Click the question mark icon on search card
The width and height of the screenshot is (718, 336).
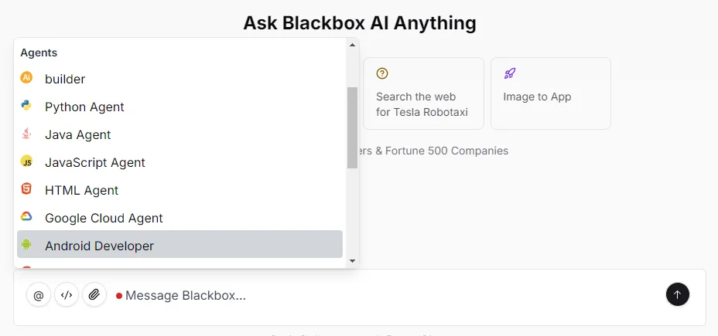(382, 73)
